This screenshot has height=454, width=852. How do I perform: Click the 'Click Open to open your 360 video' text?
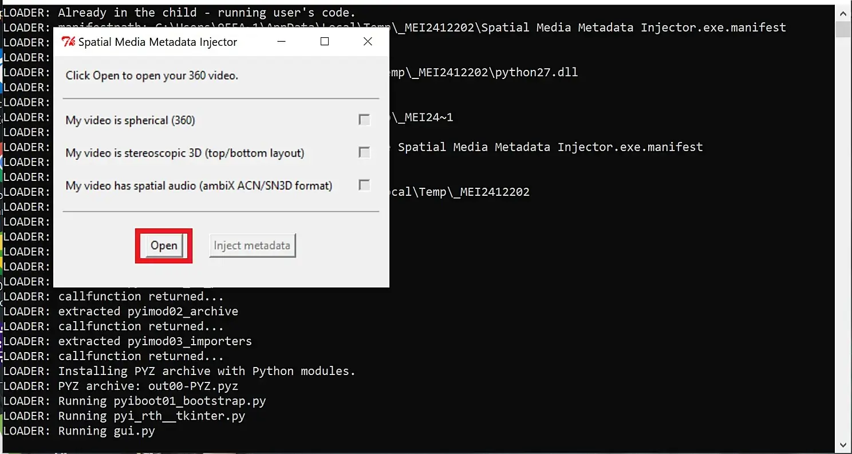(x=152, y=75)
